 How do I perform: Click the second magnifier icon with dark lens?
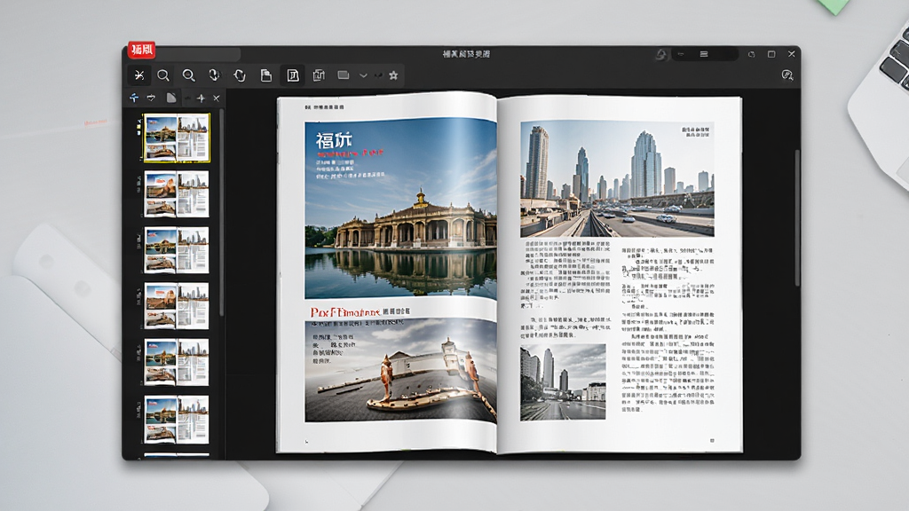click(188, 75)
